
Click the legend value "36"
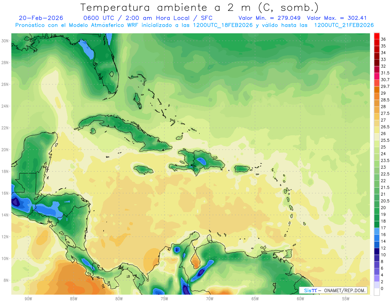[x=384, y=39]
